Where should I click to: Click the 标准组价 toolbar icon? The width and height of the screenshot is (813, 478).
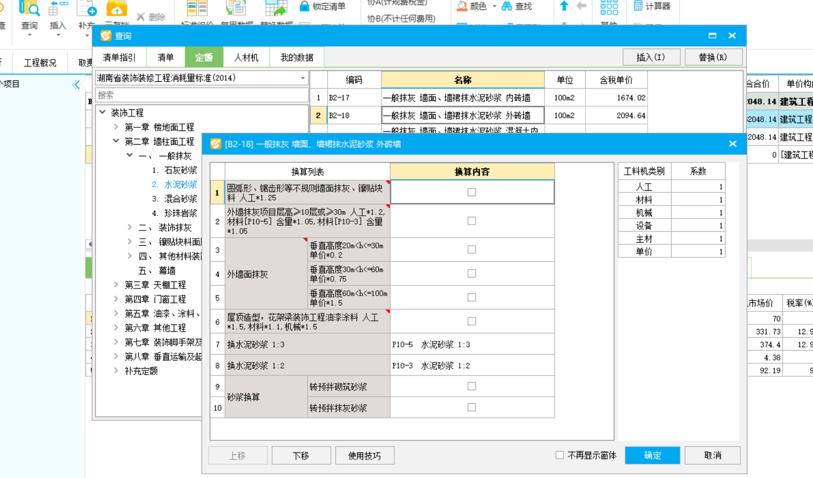[x=197, y=8]
